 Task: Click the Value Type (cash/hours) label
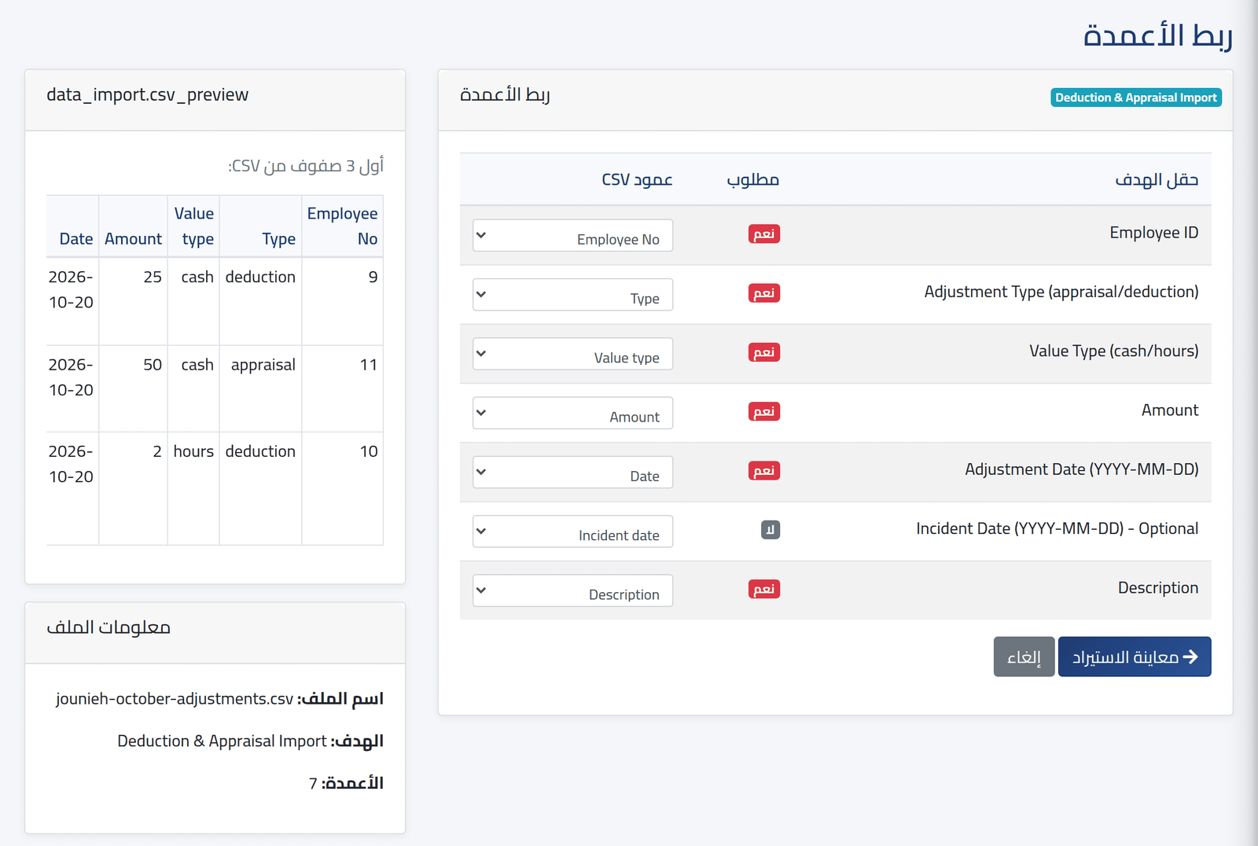pyautogui.click(x=1114, y=351)
